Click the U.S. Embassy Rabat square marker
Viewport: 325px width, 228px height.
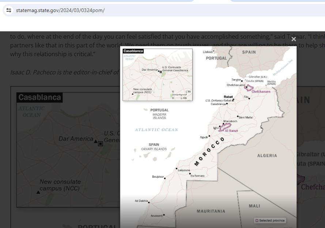point(233,100)
